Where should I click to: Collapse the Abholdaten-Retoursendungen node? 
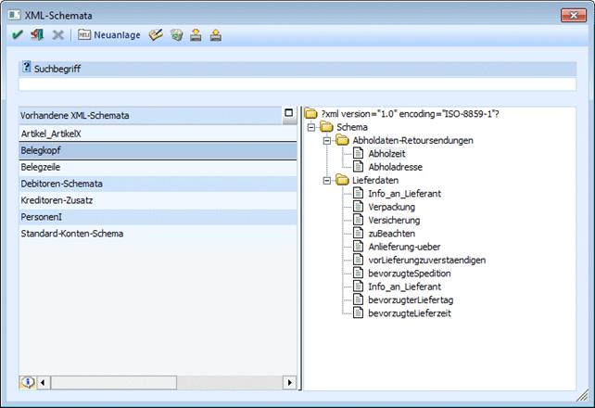coord(327,140)
